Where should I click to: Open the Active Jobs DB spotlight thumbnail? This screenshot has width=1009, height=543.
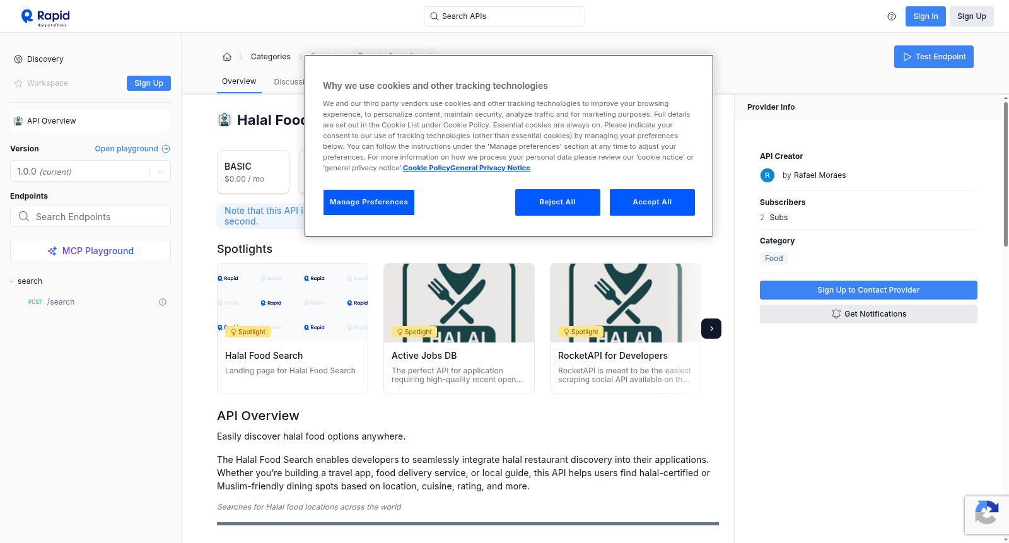pyautogui.click(x=459, y=303)
